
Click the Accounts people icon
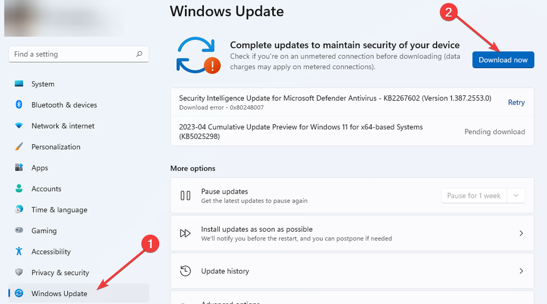point(19,189)
